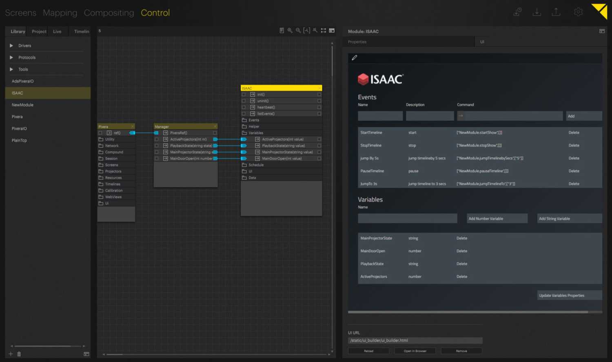Image resolution: width=612 pixels, height=362 pixels.
Task: Zoom out of the node canvas
Action: point(298,30)
